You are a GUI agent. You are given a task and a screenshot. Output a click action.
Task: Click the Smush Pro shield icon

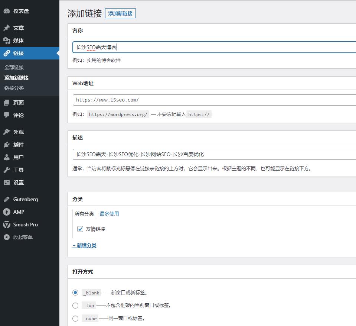[x=7, y=225]
